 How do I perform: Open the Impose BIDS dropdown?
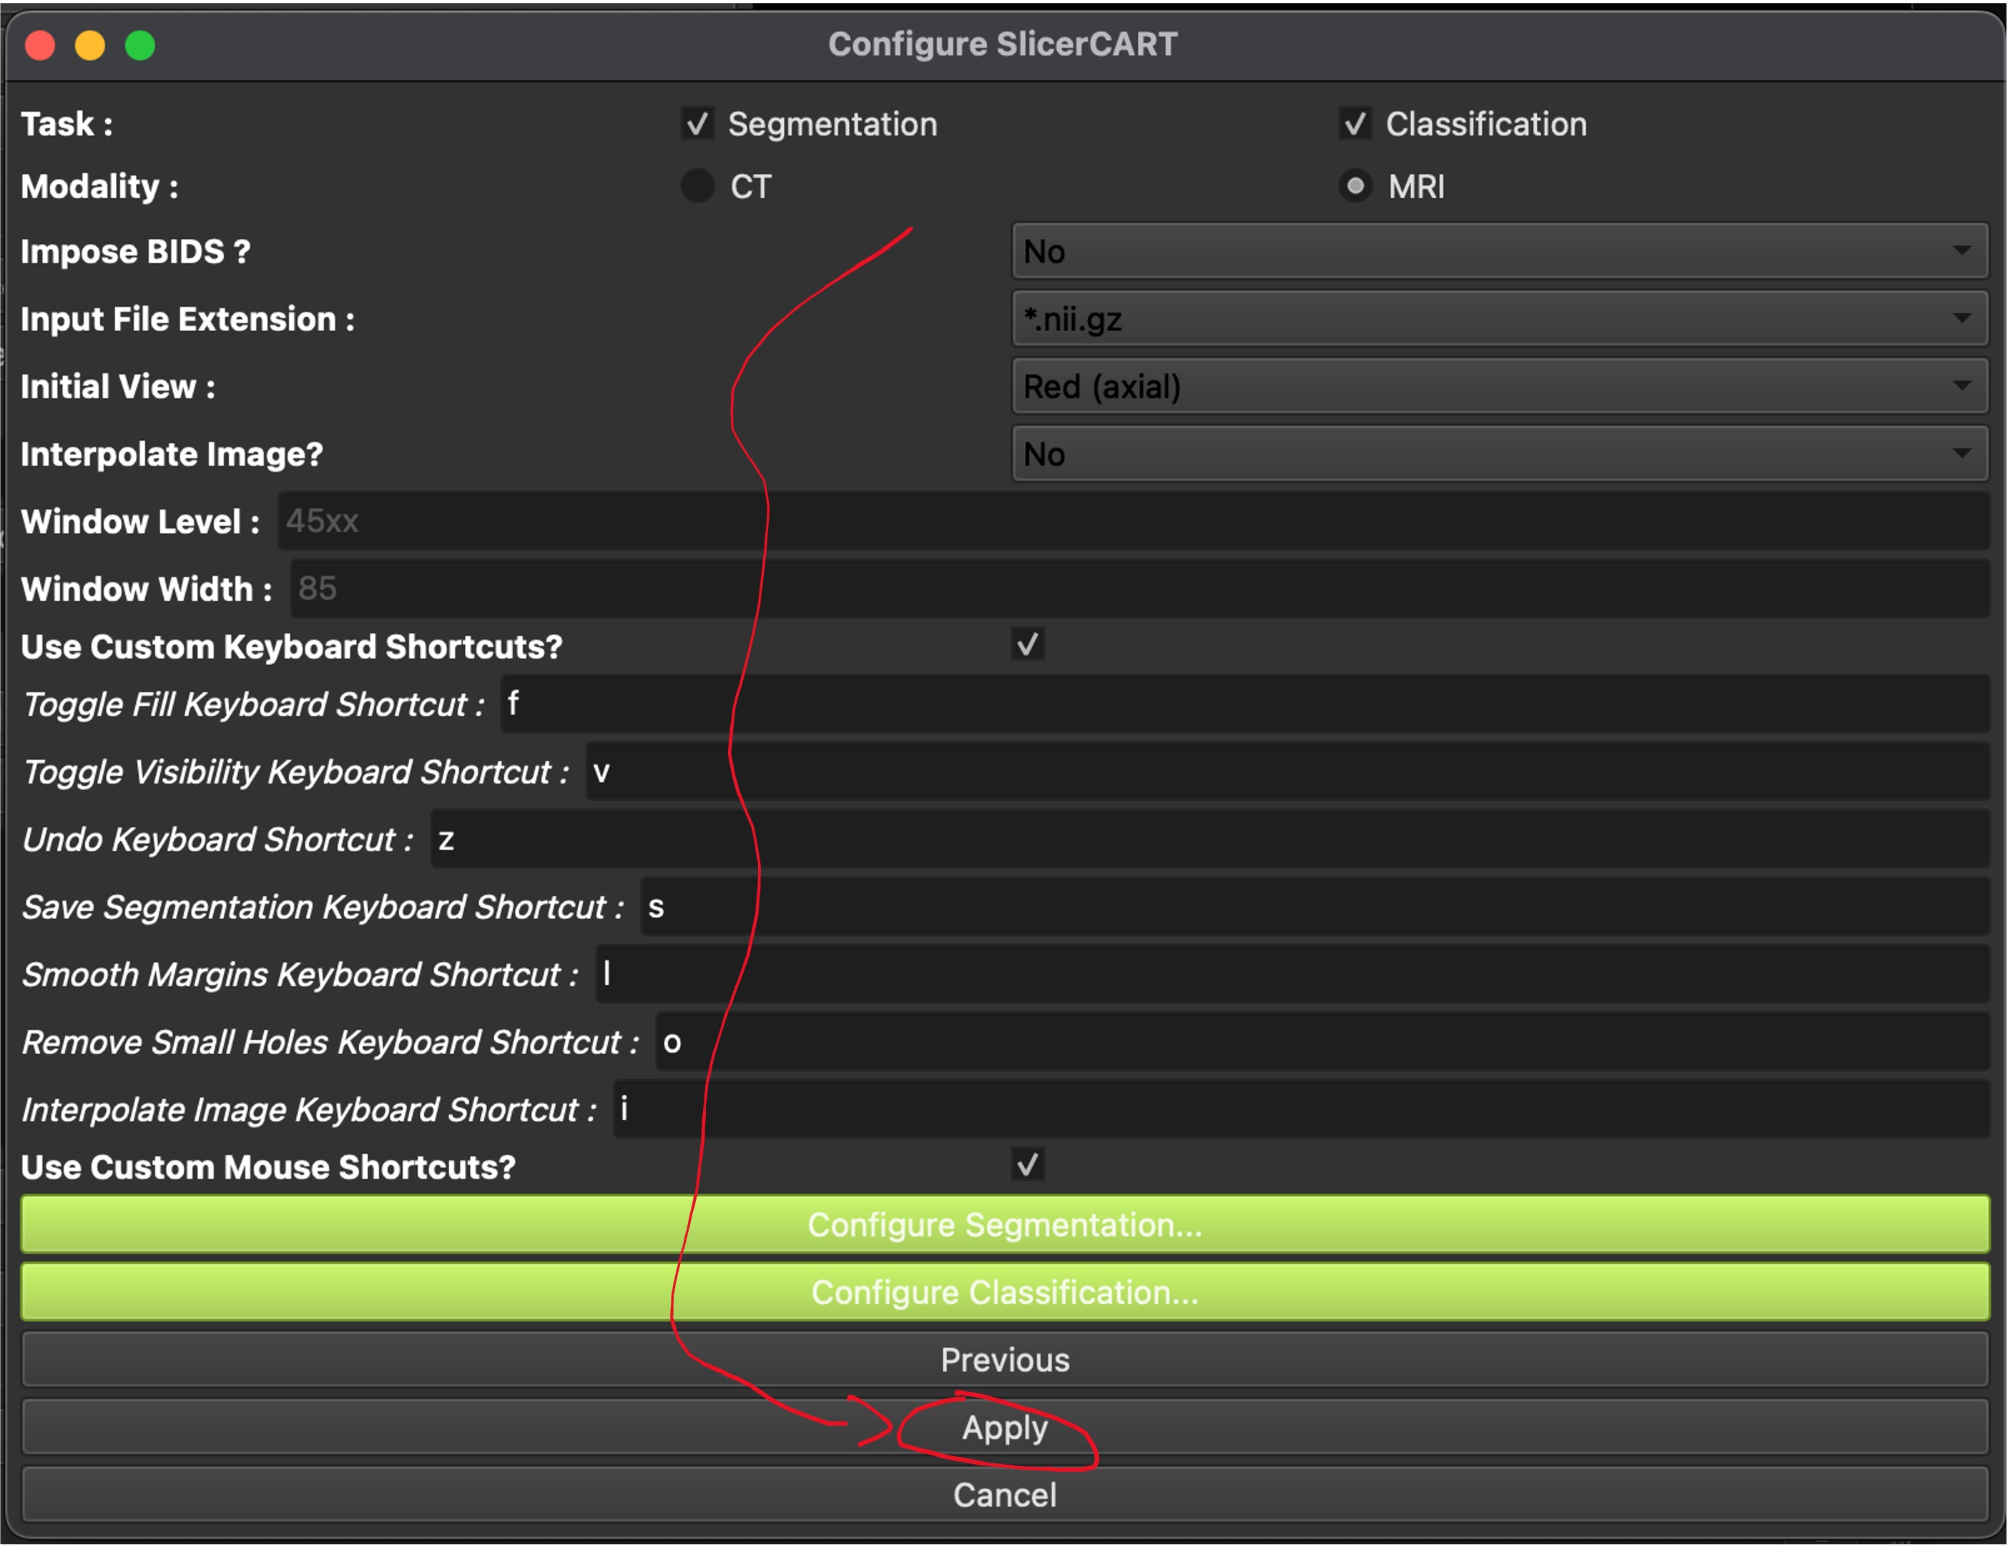[1499, 251]
